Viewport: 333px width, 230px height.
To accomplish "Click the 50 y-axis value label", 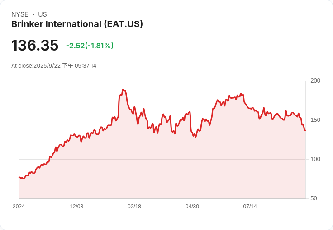I will (314, 198).
